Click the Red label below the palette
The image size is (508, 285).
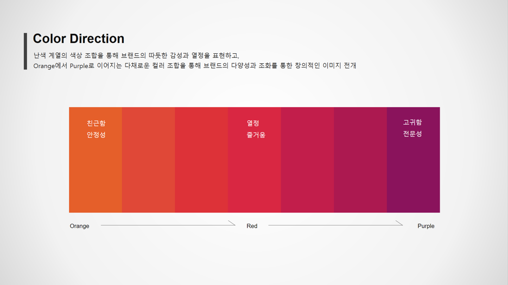[x=252, y=226]
